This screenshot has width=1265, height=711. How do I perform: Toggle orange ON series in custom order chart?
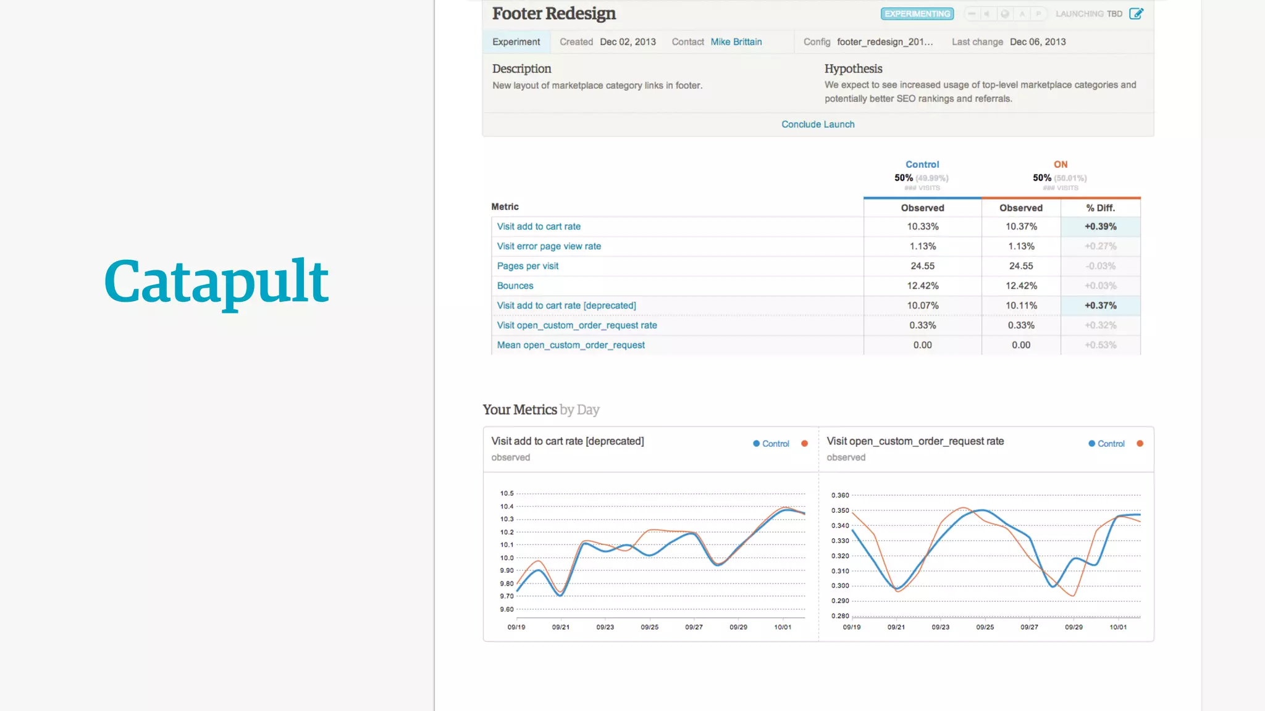tap(1140, 444)
